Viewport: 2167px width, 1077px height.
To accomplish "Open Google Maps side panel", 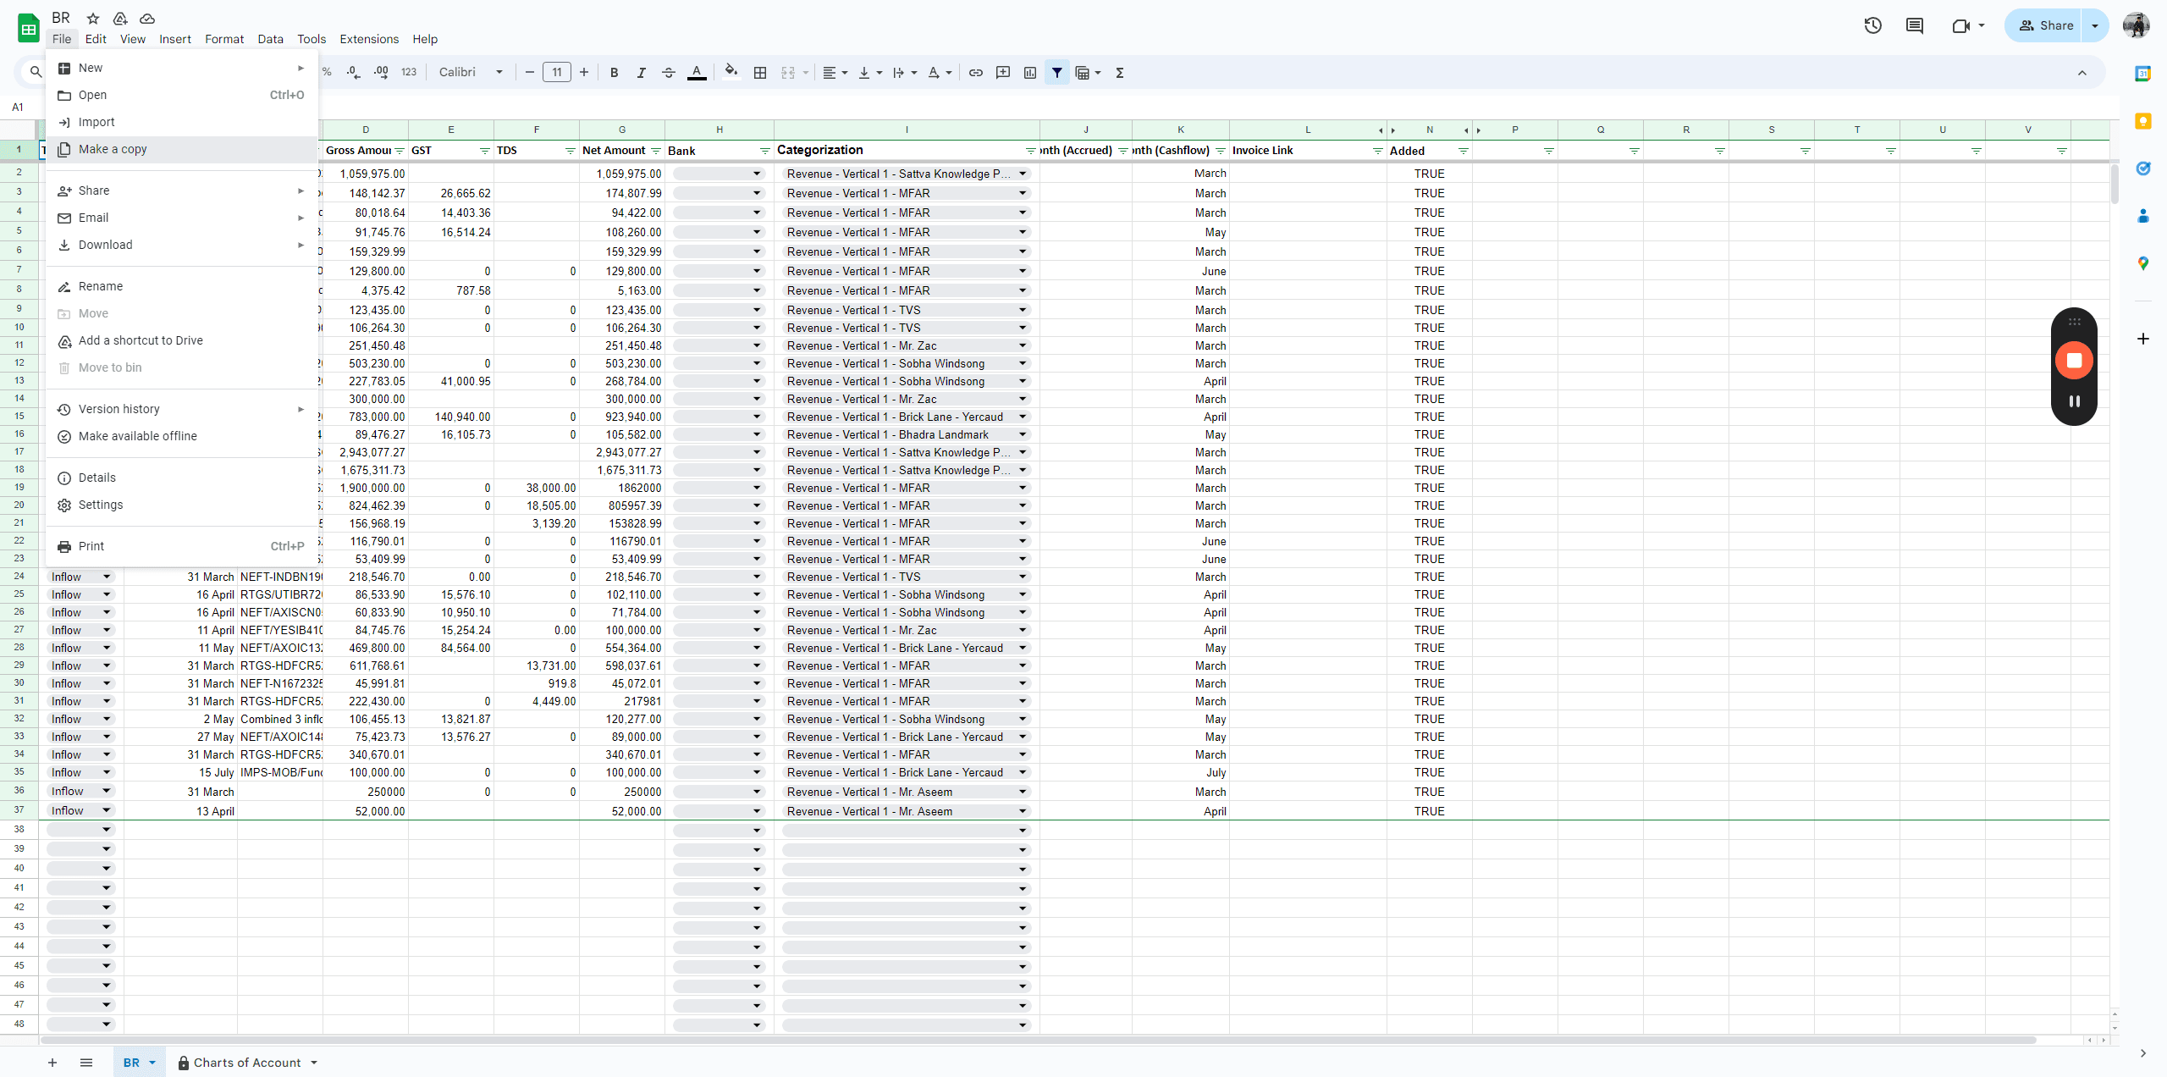I will point(2142,263).
